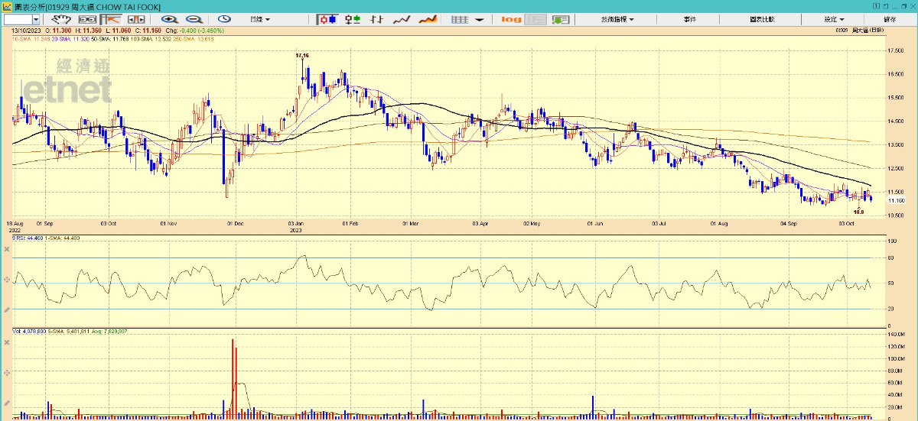Click the Avg 7,829,937 volume label
The height and width of the screenshot is (421, 918).
(110, 331)
